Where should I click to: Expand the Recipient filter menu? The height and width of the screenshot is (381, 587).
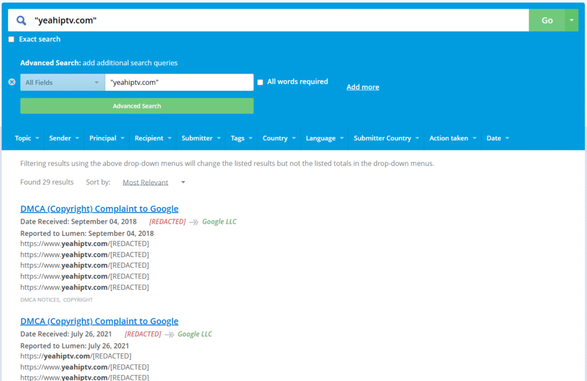[x=153, y=138]
